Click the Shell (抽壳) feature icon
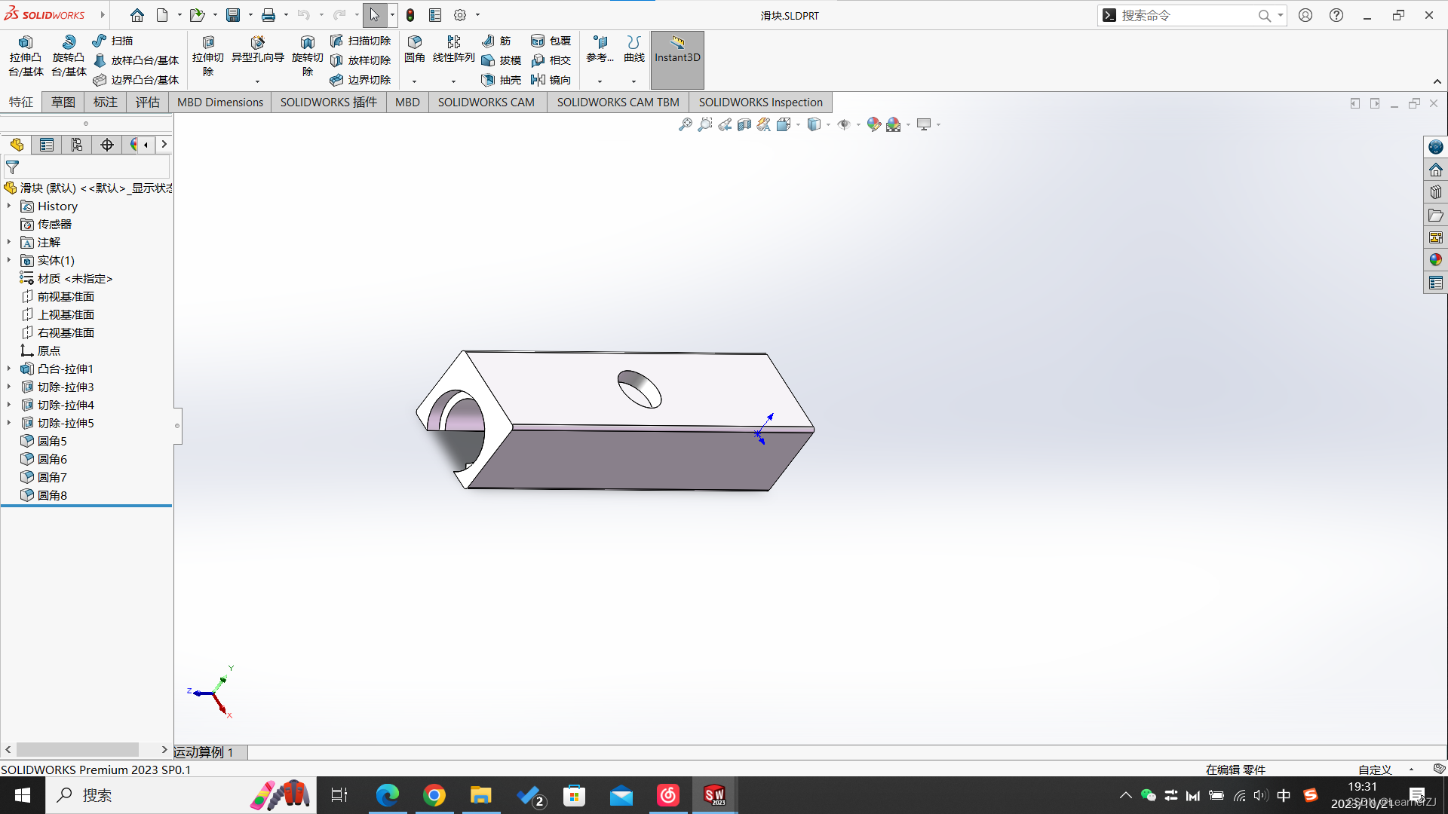Image resolution: width=1448 pixels, height=814 pixels. click(x=488, y=80)
